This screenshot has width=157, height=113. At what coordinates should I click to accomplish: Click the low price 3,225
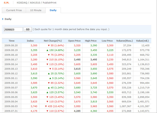point(110,50)
